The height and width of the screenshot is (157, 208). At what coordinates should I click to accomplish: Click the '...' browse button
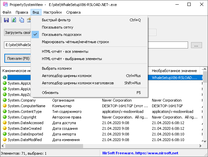pos(196,45)
